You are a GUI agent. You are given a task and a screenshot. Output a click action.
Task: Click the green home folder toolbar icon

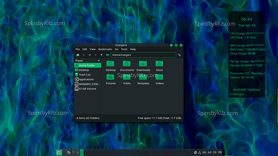pos(108,55)
